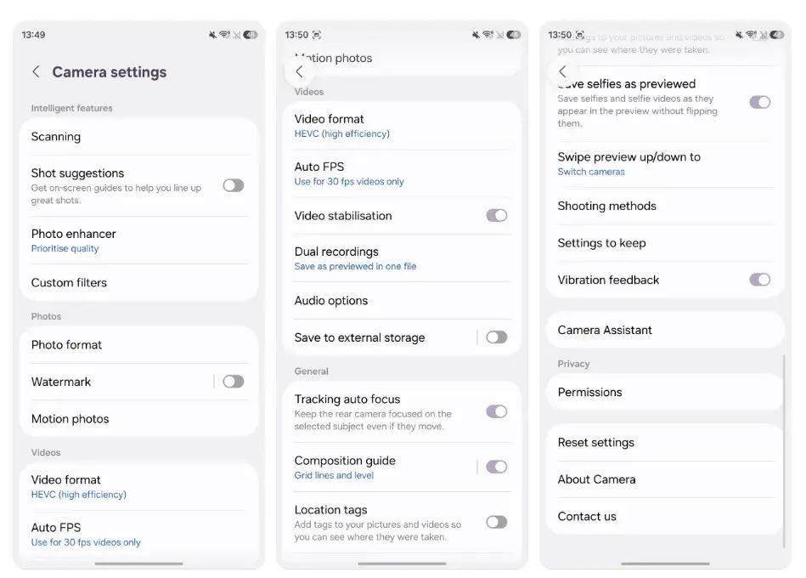This screenshot has height=578, width=806.
Task: Click scrollbar on third settings screen
Action: click(x=784, y=451)
